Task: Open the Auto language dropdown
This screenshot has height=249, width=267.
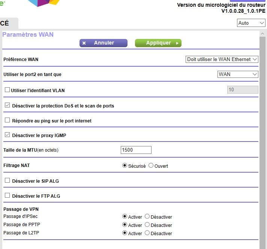Action: [x=251, y=23]
